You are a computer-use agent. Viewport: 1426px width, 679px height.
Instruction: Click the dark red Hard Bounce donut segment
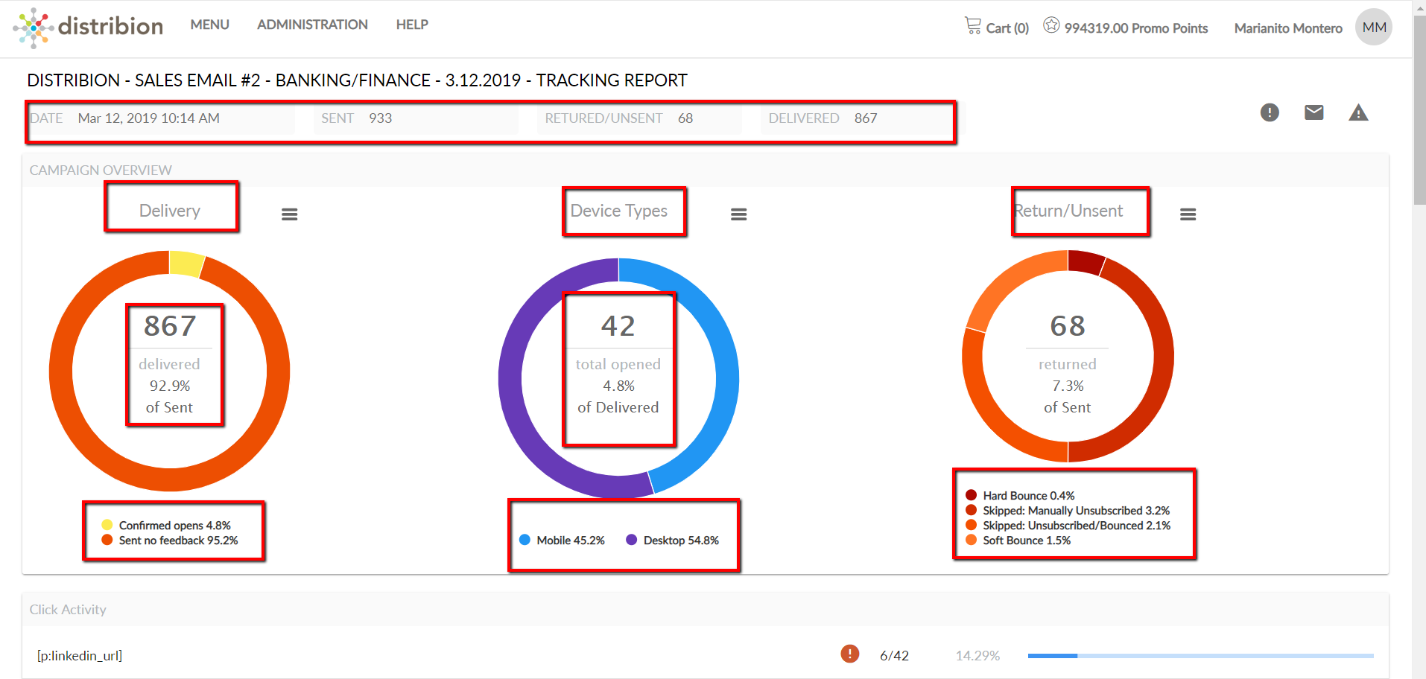tap(1085, 262)
